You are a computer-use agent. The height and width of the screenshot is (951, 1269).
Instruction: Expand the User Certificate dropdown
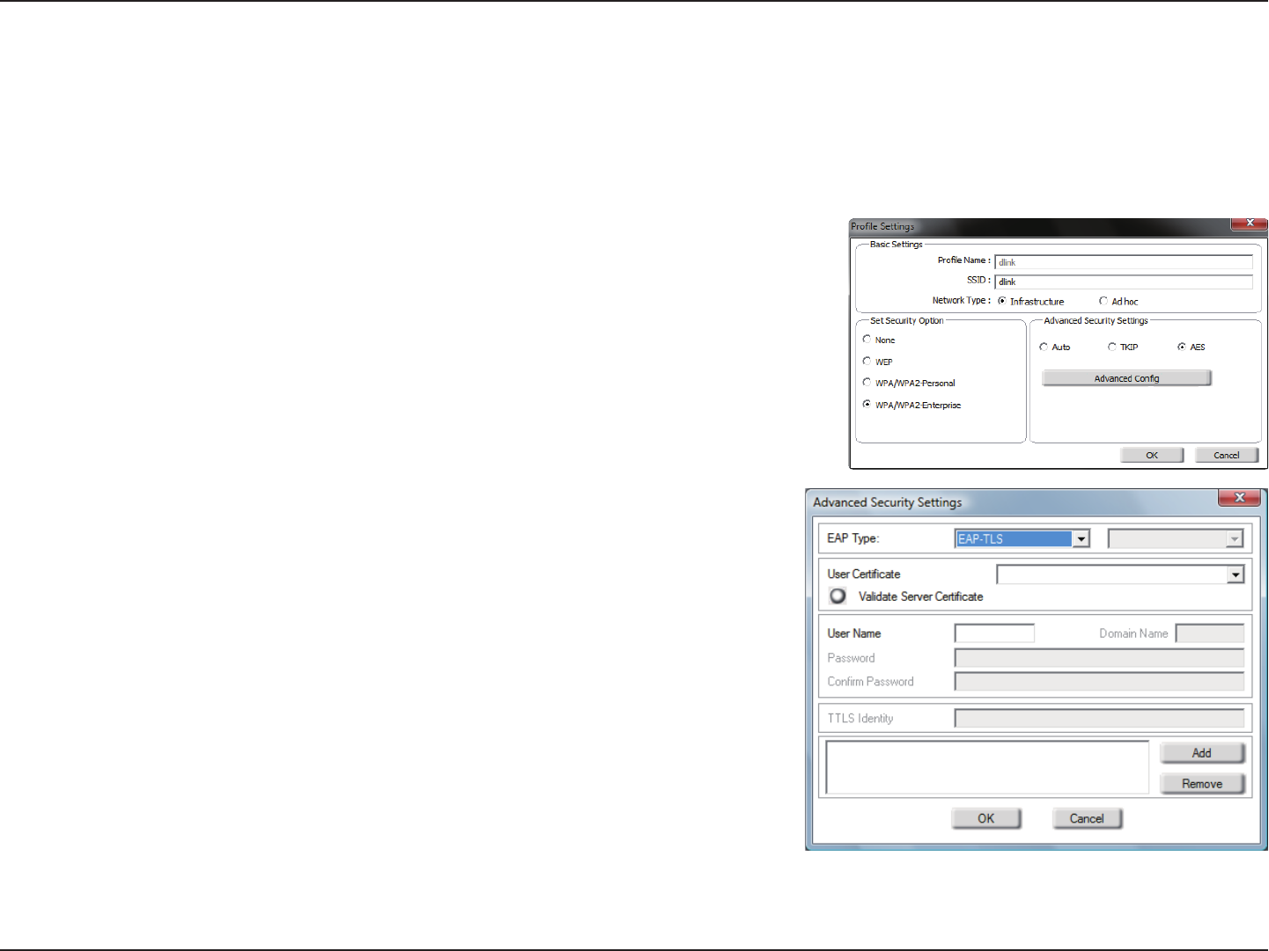click(1236, 574)
